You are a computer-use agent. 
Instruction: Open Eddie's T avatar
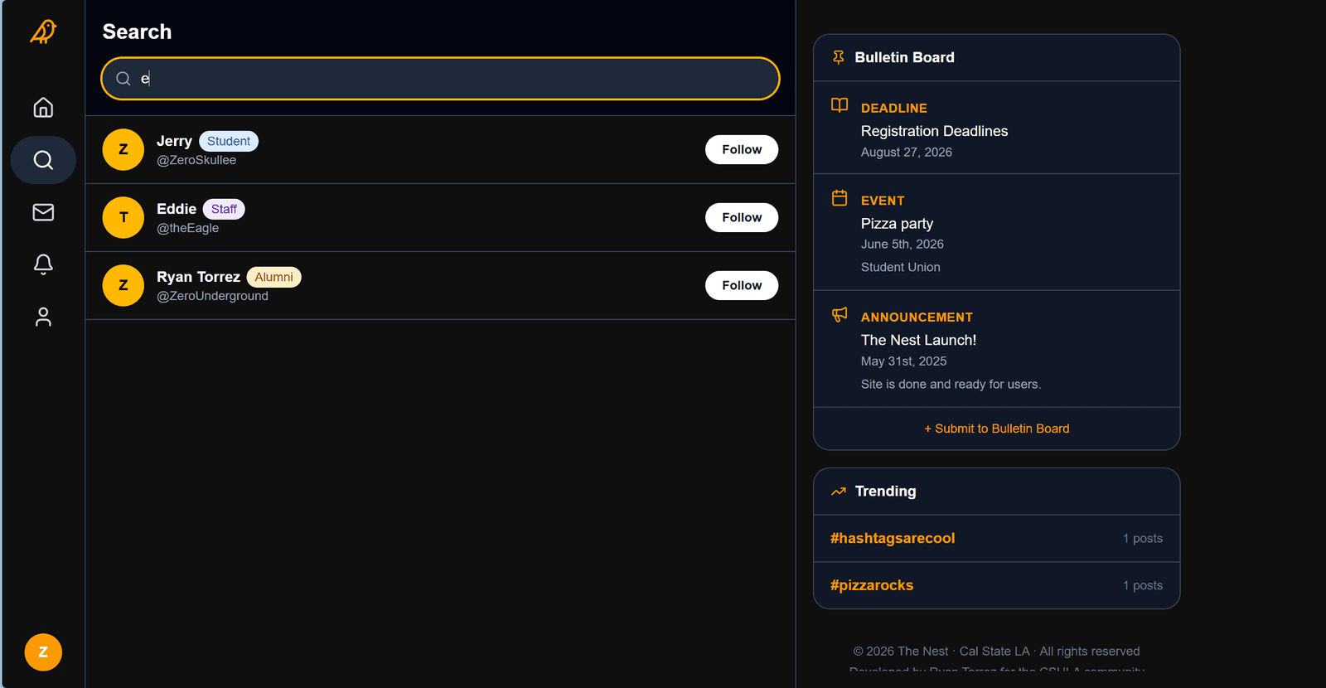(123, 217)
